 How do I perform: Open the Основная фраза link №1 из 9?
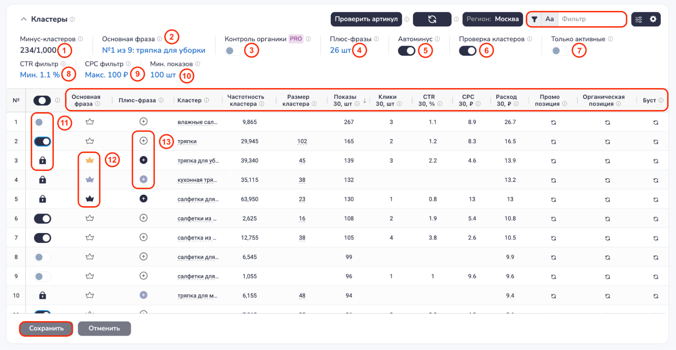pyautogui.click(x=154, y=50)
